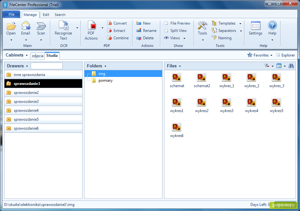300x211 pixels.
Task: Select the sprawozdanie6 drawer
Action: 43,128
